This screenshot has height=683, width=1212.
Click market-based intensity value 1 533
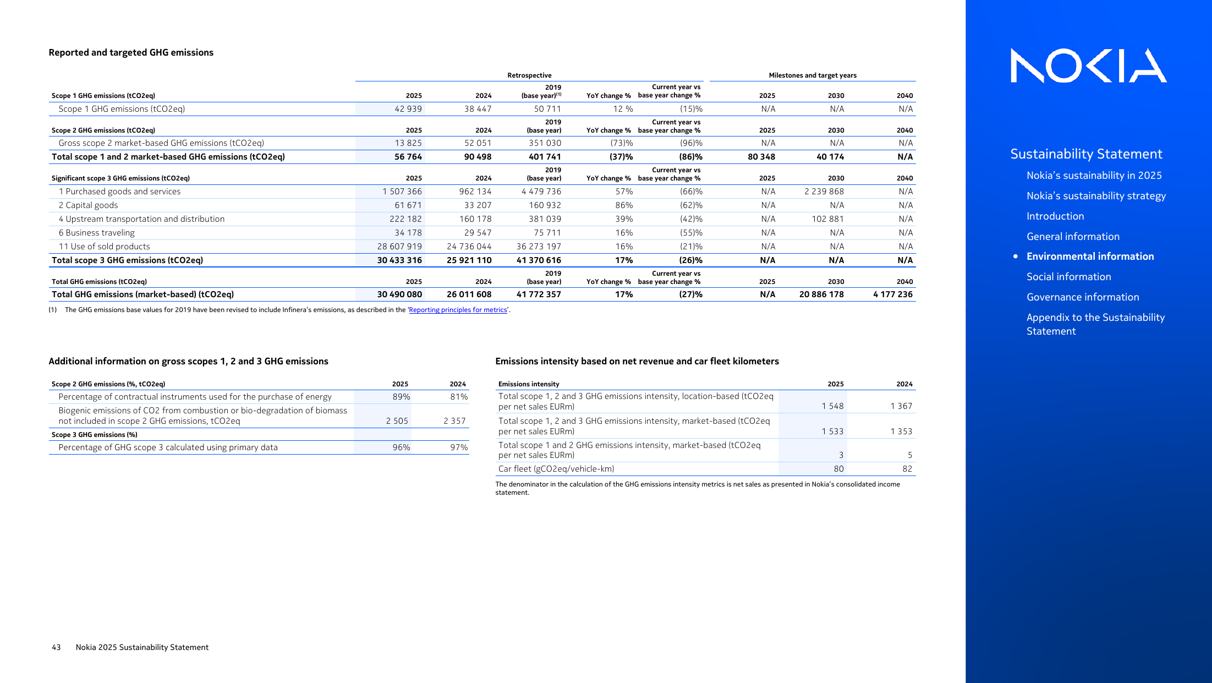[832, 431]
